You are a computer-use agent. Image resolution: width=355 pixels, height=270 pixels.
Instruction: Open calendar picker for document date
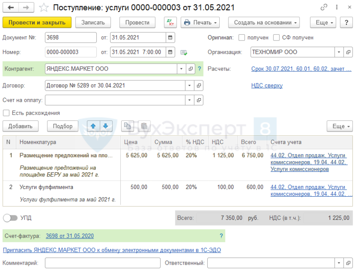[170, 38]
